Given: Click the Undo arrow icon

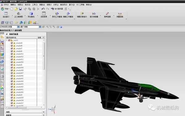Looking at the screenshot, I should [43, 9].
